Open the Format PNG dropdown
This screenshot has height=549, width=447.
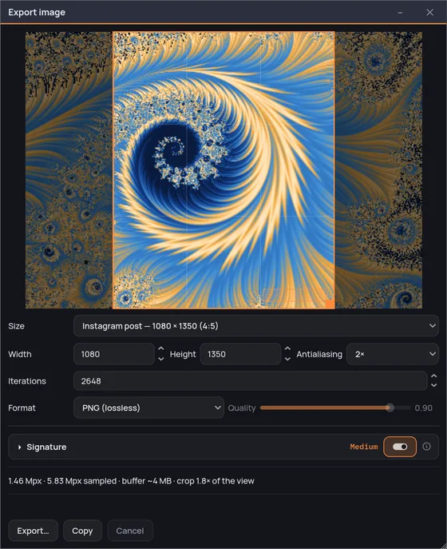pos(148,408)
